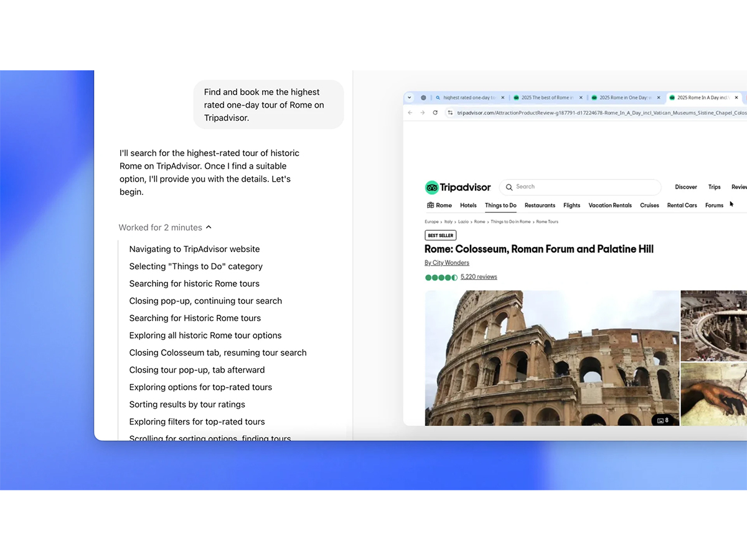The height and width of the screenshot is (560, 747).
Task: Click the 'By City Wonders' link
Action: (447, 263)
